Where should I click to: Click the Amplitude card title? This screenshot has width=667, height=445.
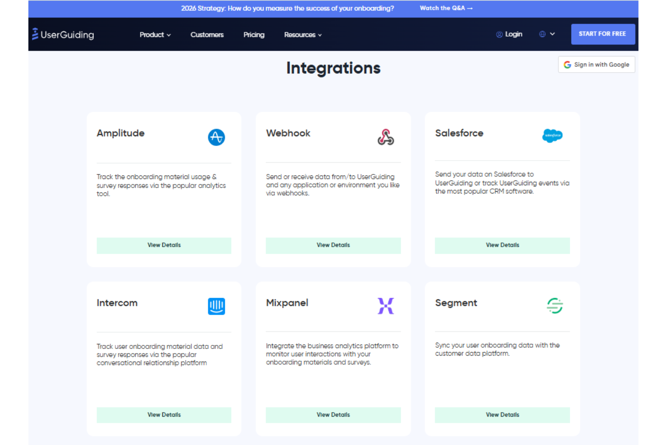[x=120, y=133]
